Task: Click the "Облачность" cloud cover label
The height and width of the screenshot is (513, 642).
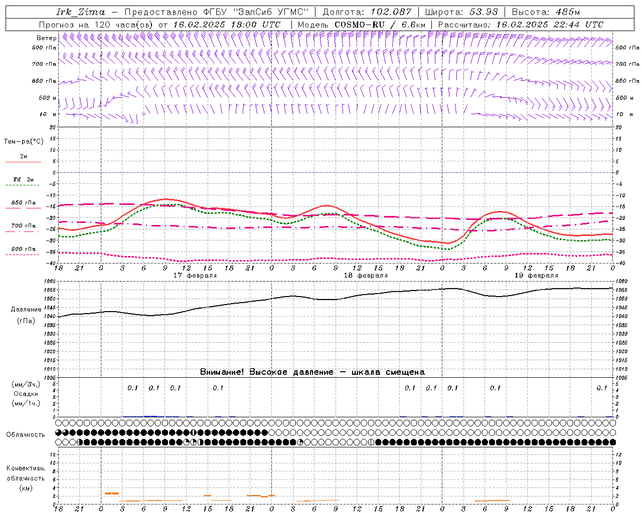Action: (26, 435)
